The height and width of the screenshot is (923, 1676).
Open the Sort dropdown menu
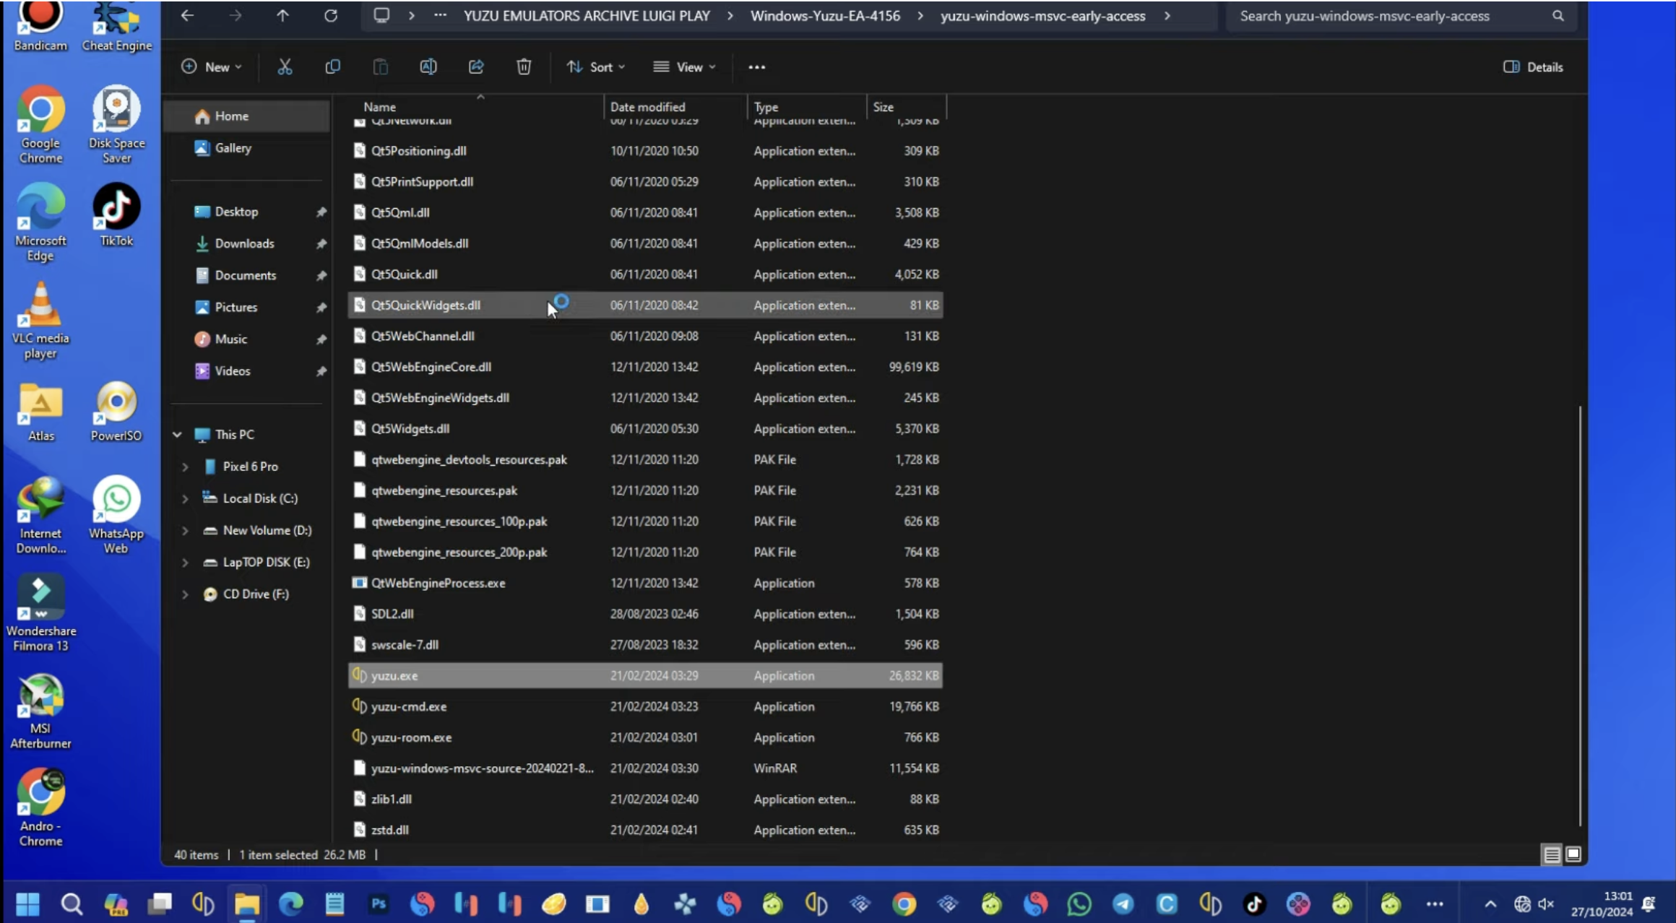[596, 67]
